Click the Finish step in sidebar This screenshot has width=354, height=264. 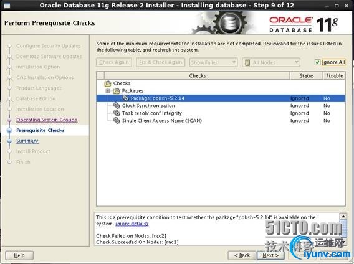point(23,162)
